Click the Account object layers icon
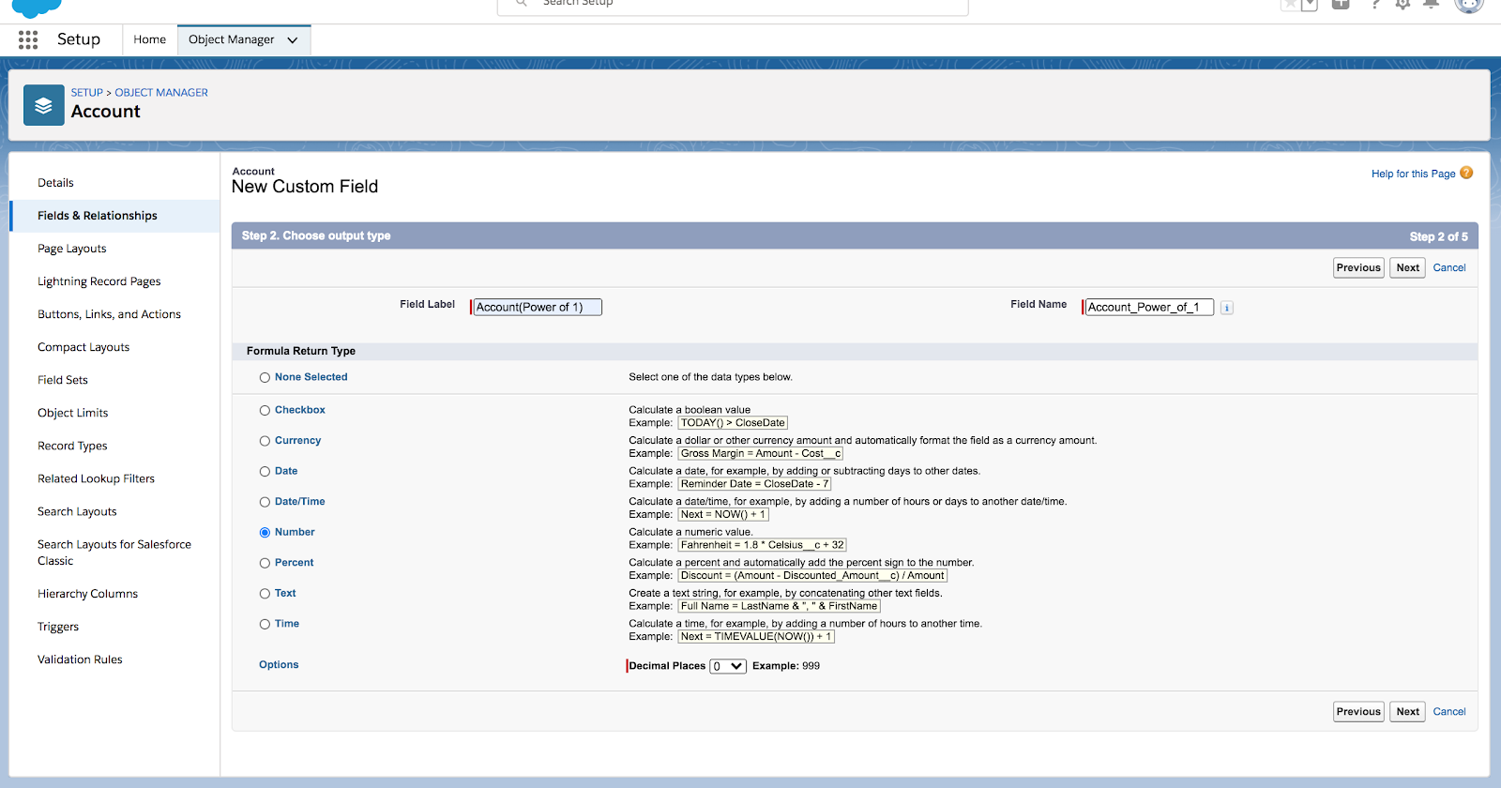Screen dimensions: 1501x788 coord(44,105)
